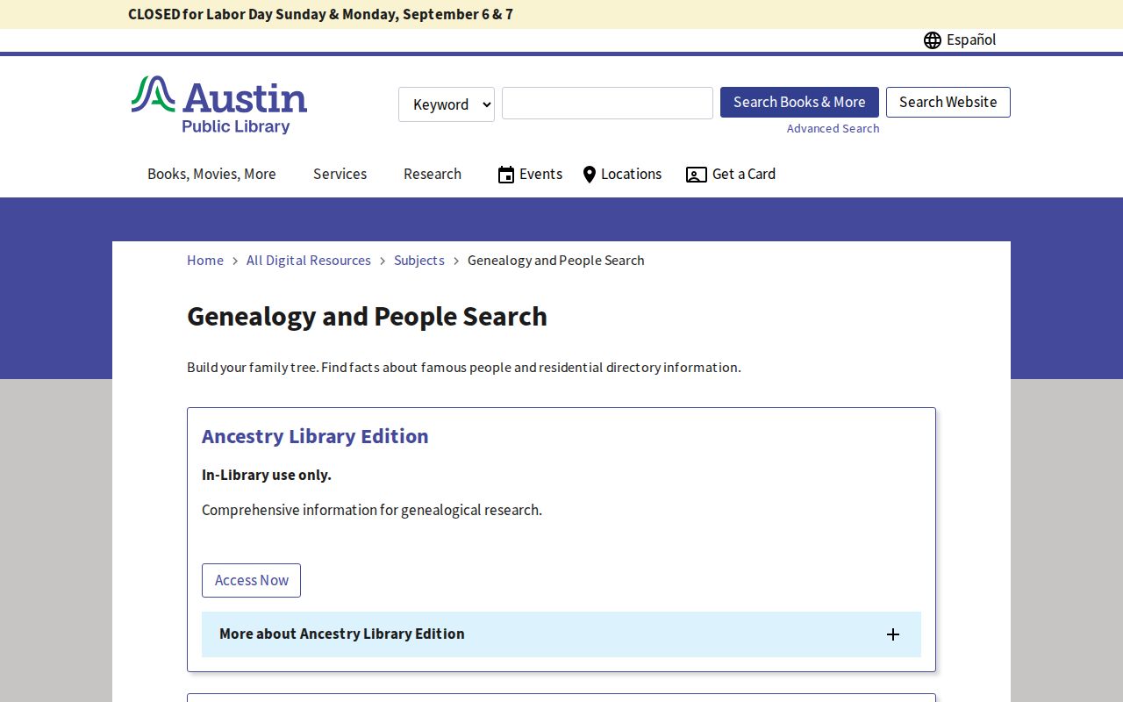Screen dimensions: 1123x702
Task: Click the Access Now button
Action: pyautogui.click(x=251, y=580)
